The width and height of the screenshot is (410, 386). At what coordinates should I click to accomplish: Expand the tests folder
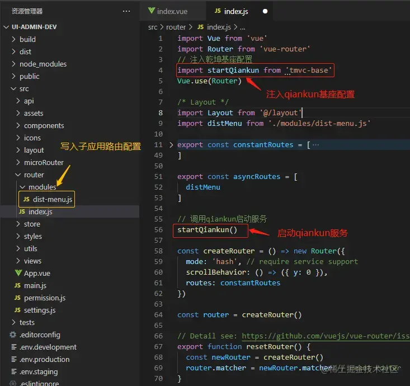click(x=13, y=322)
